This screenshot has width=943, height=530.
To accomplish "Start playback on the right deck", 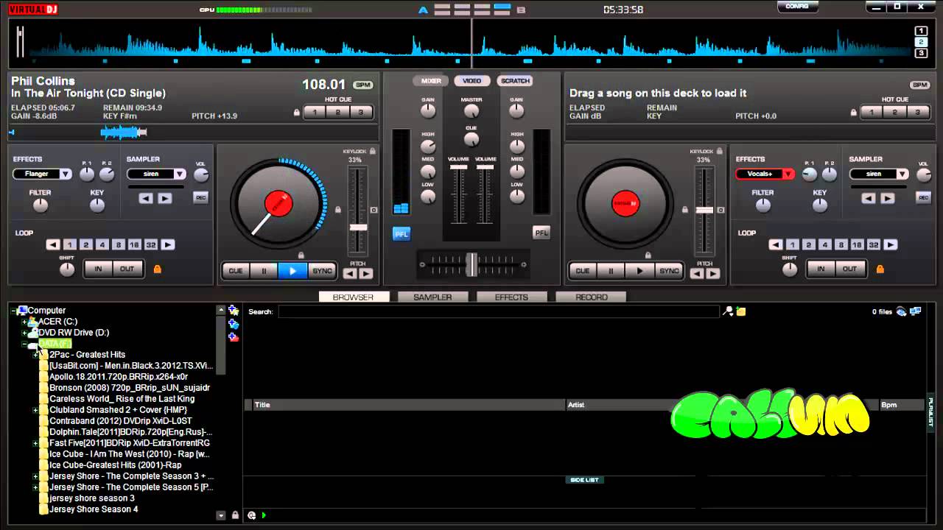I will pos(639,271).
